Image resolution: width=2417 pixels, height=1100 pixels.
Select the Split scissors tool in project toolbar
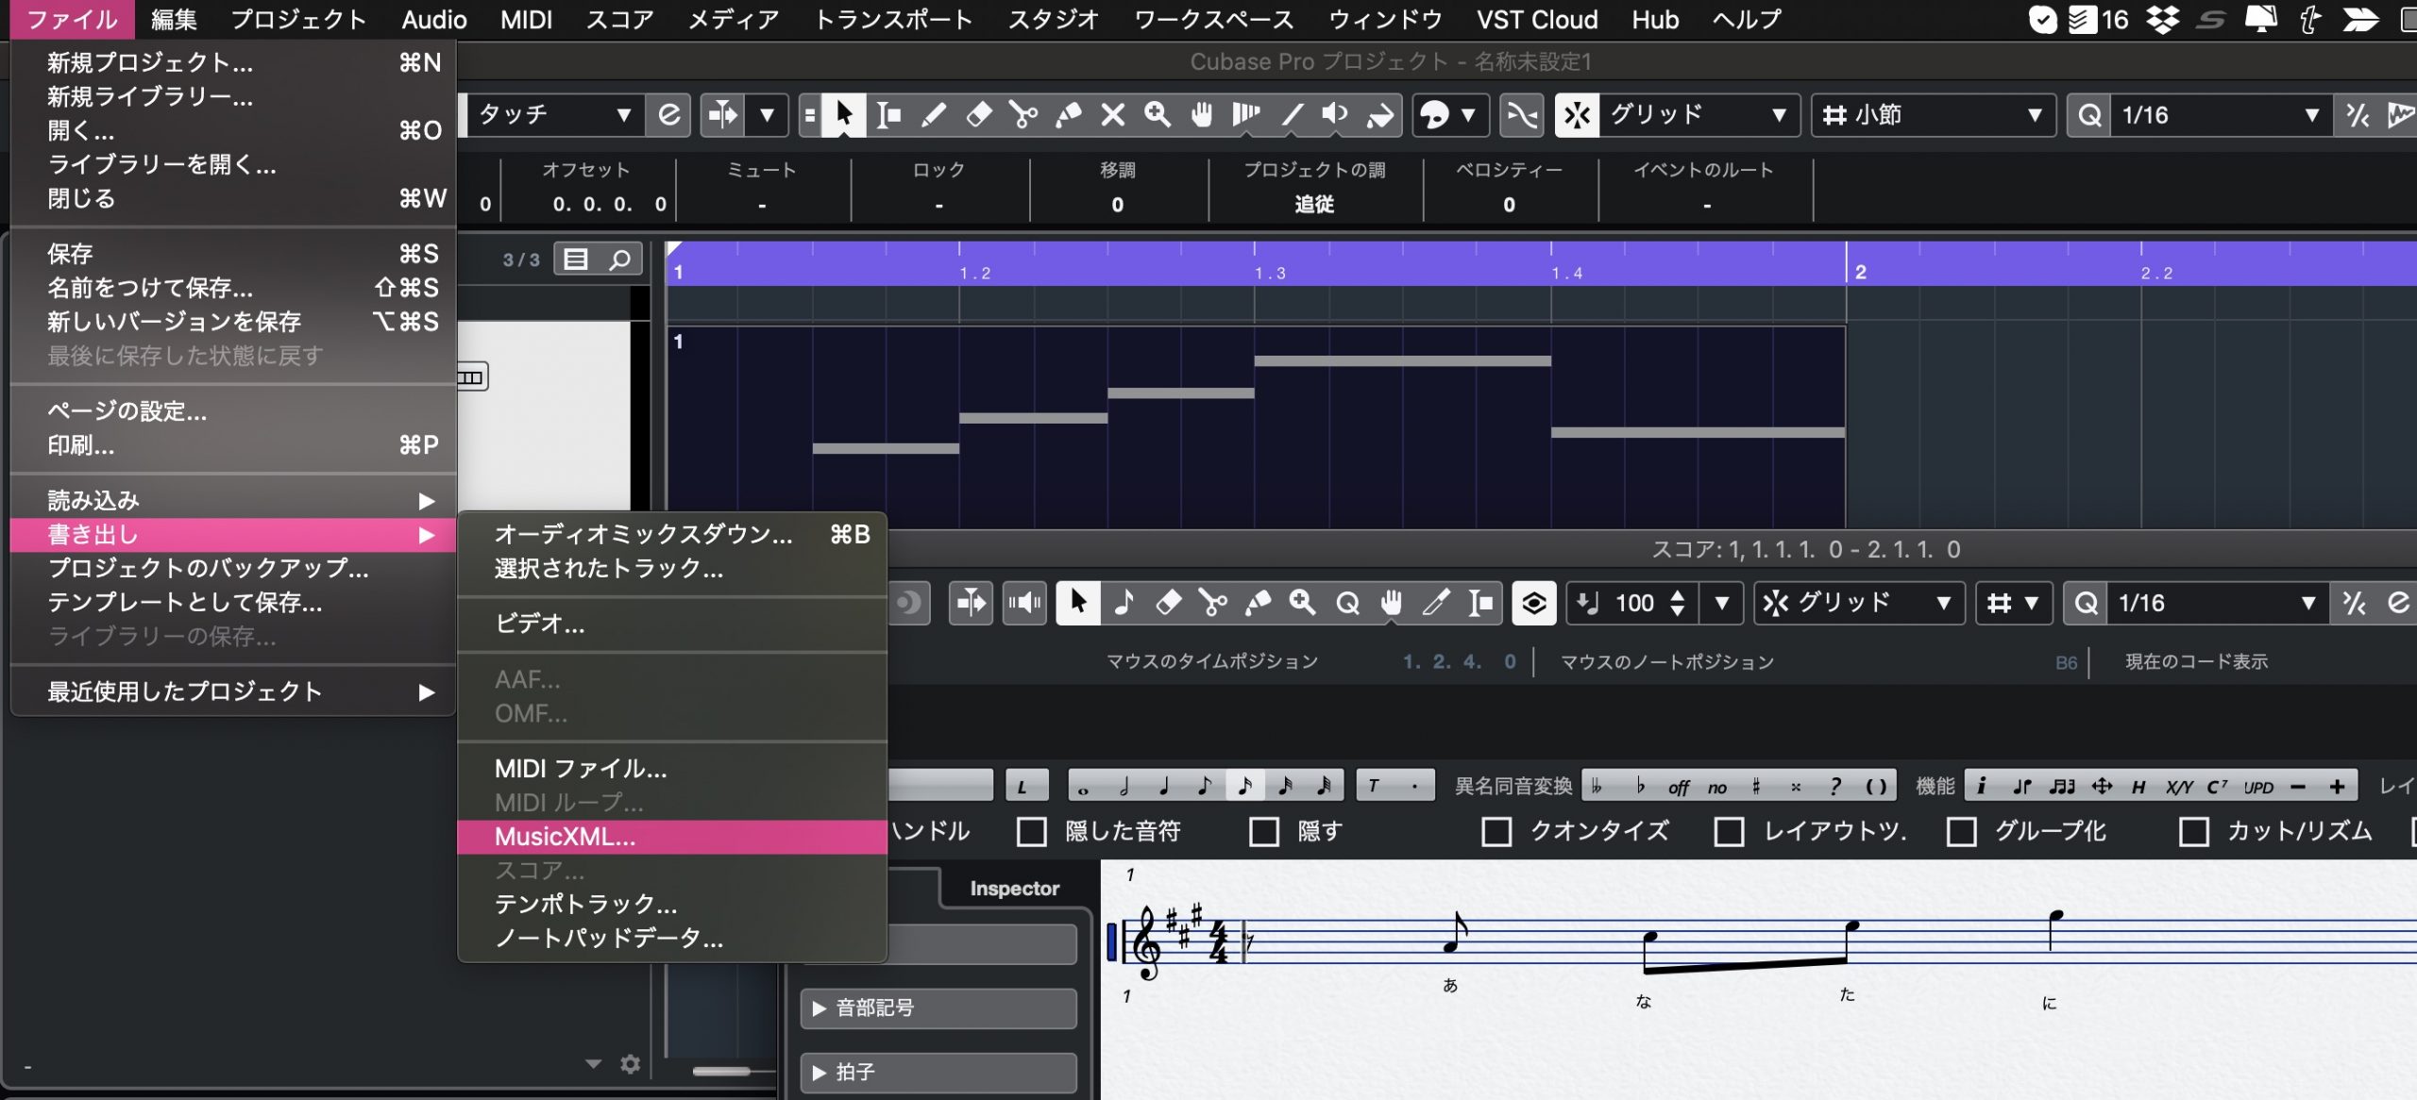[x=1023, y=115]
